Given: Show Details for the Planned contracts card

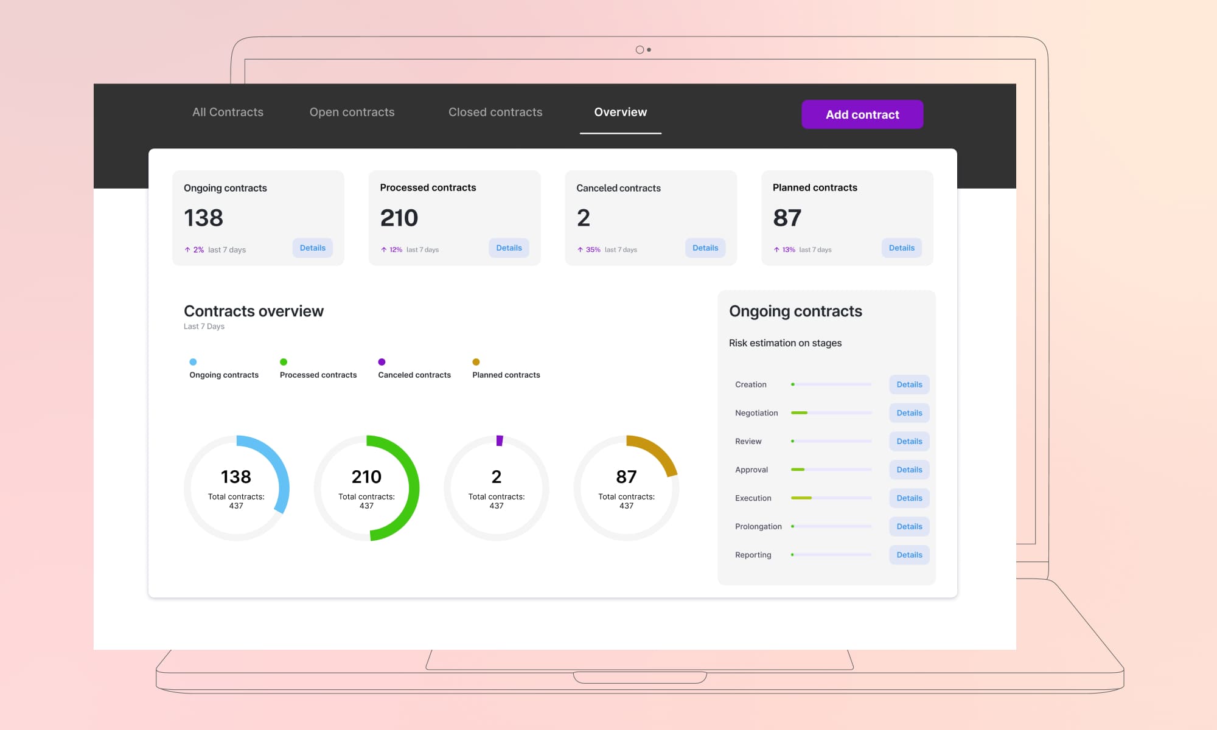Looking at the screenshot, I should (901, 248).
